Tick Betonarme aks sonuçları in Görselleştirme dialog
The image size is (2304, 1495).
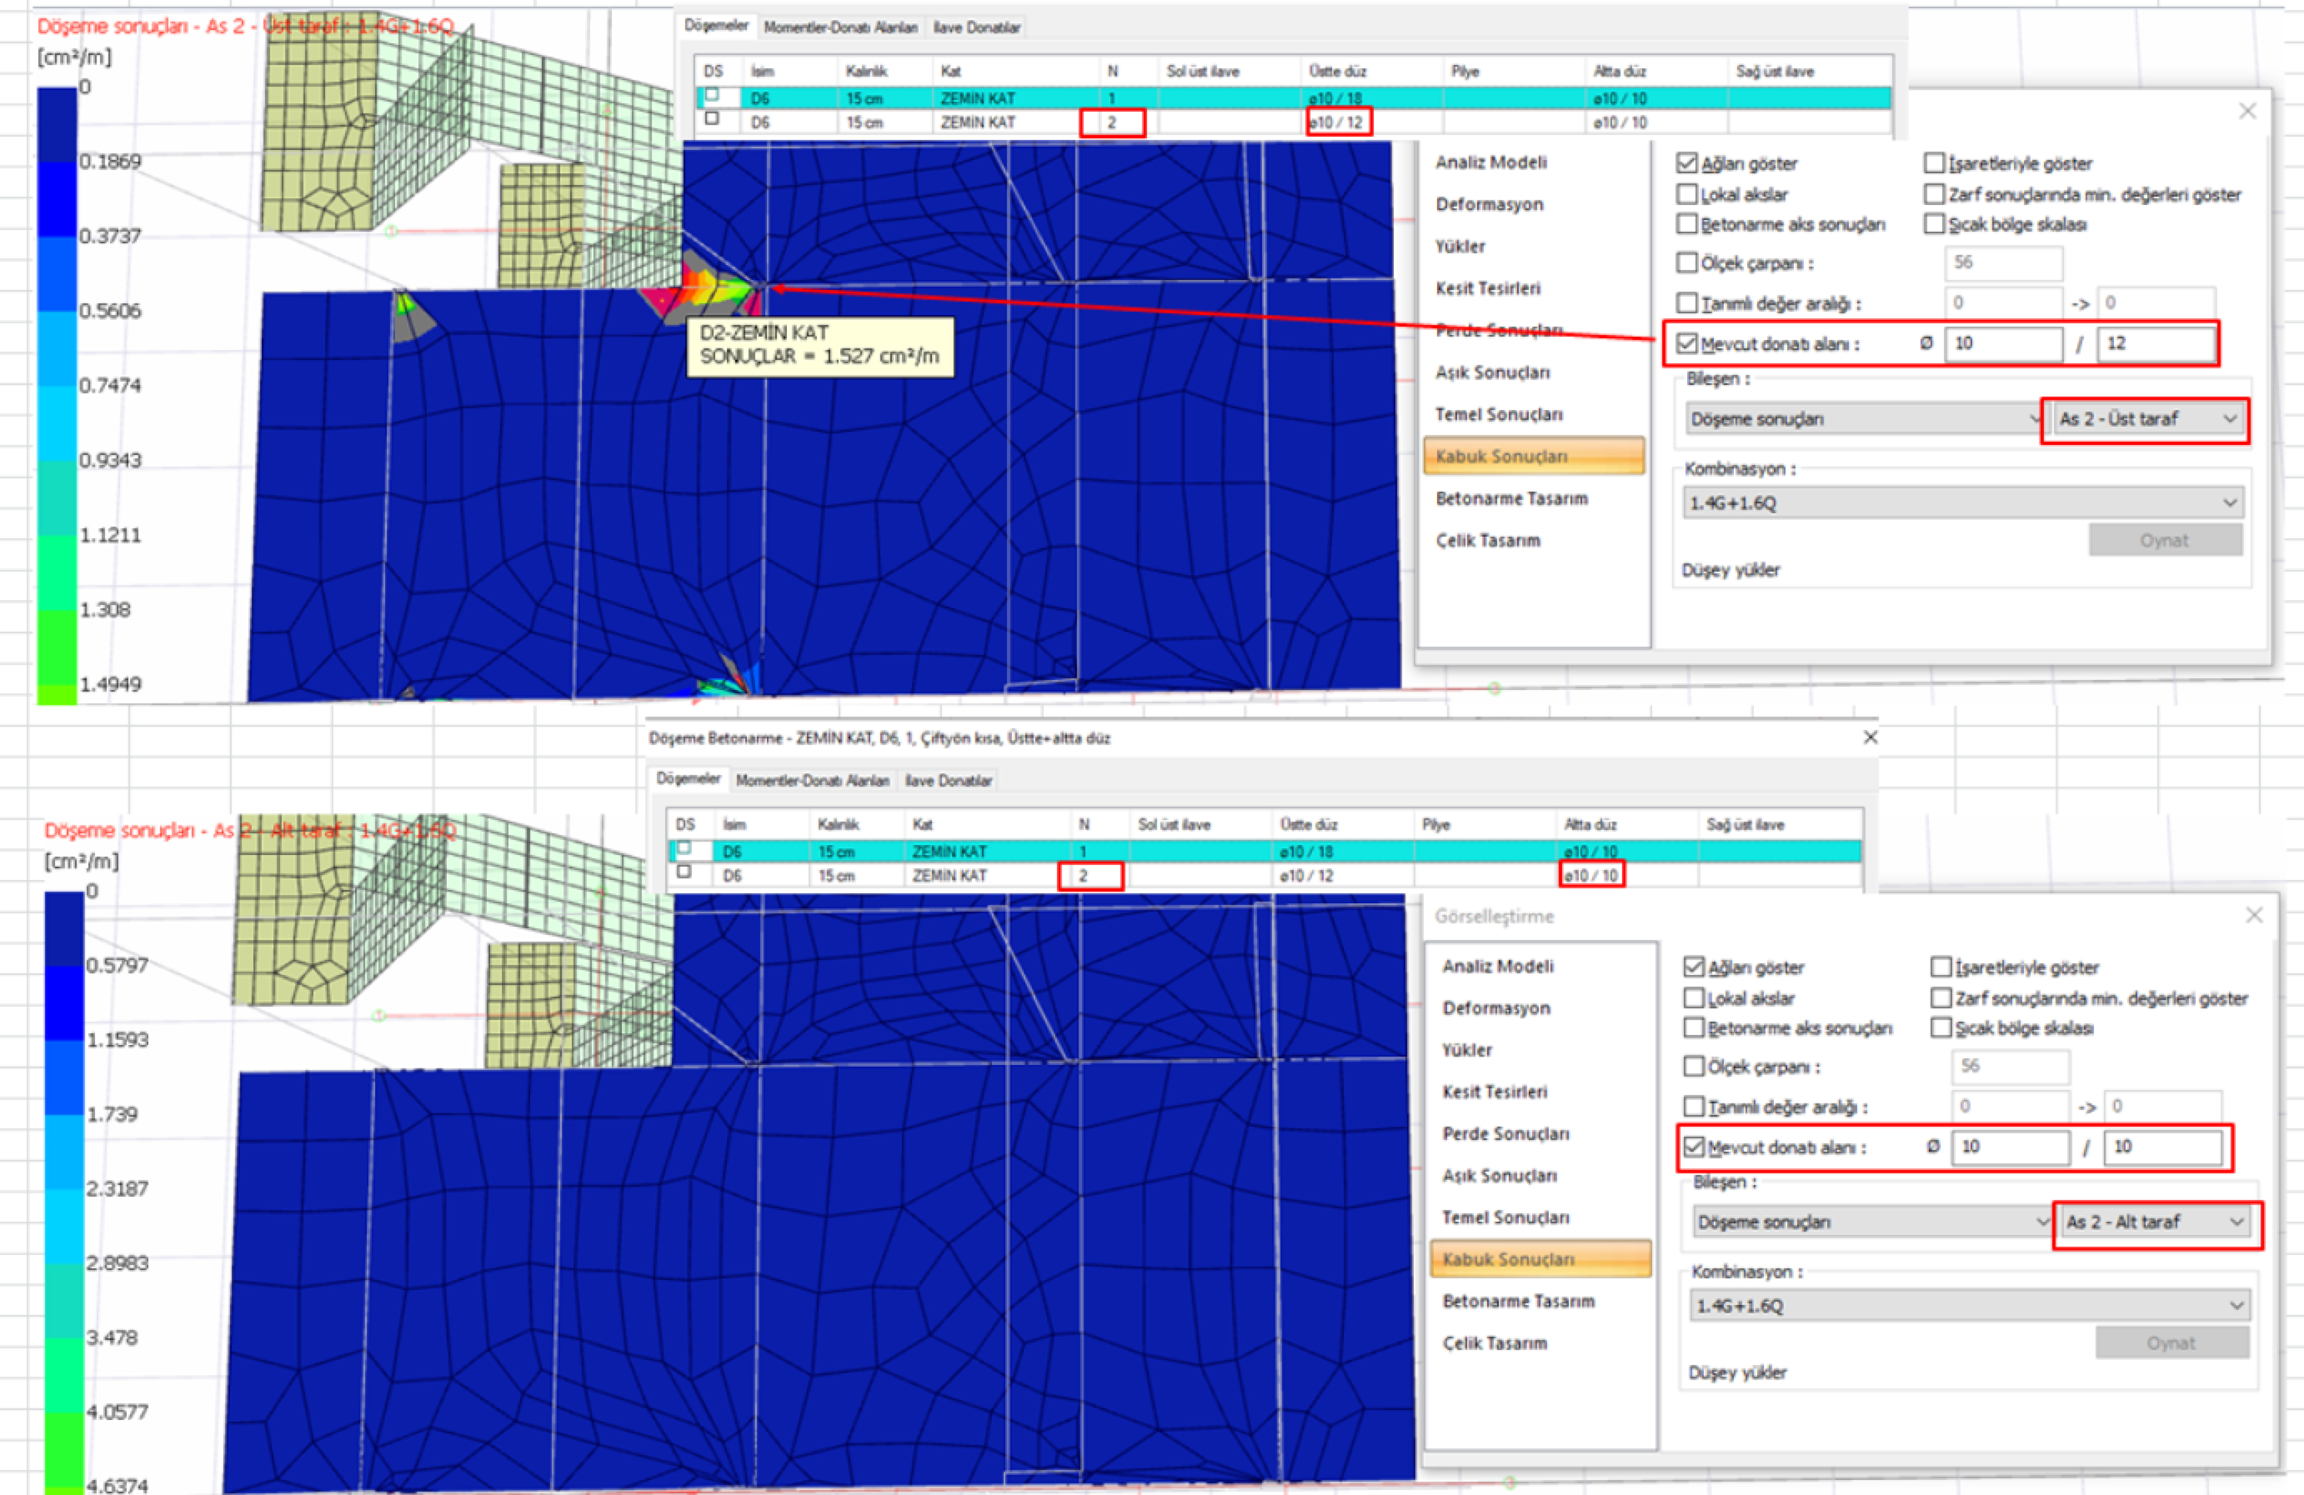point(1693,1028)
